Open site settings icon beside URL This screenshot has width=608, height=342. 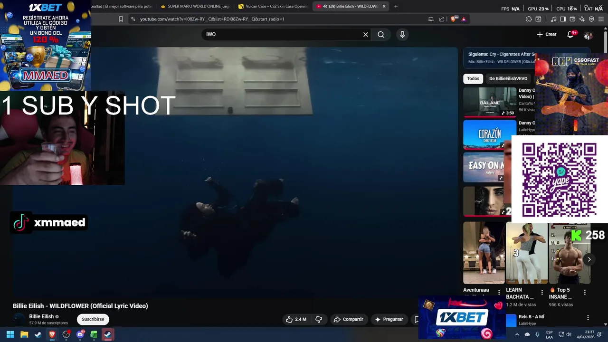point(133,19)
